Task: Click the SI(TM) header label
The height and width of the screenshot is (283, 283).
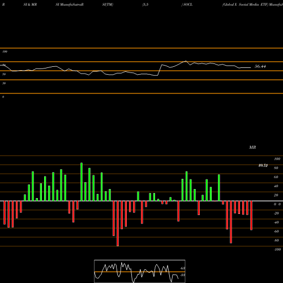Action: (x=108, y=5)
